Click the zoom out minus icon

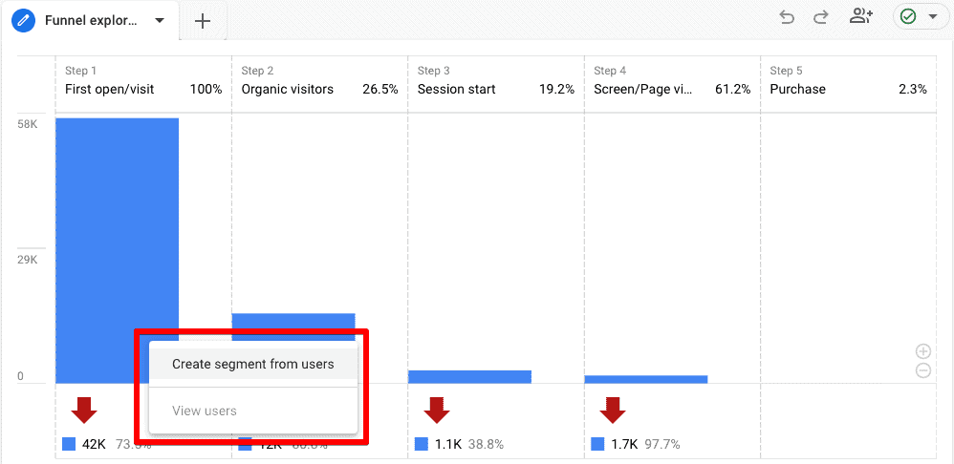(x=922, y=370)
